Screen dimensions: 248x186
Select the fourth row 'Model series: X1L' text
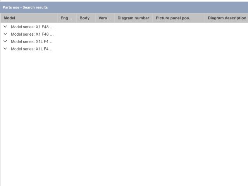coord(31,49)
